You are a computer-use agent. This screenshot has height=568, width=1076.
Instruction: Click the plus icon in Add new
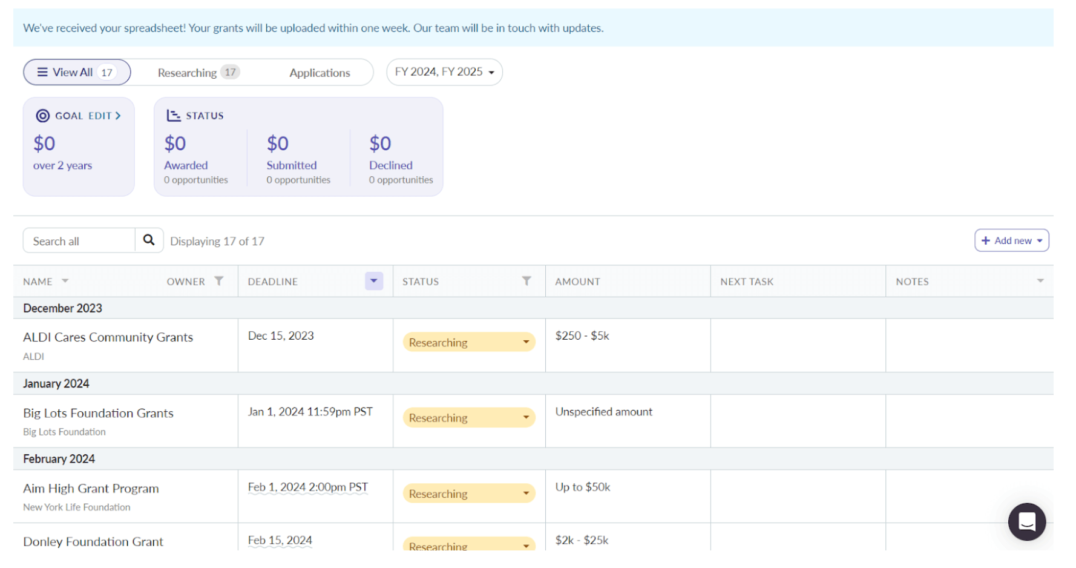pos(986,240)
